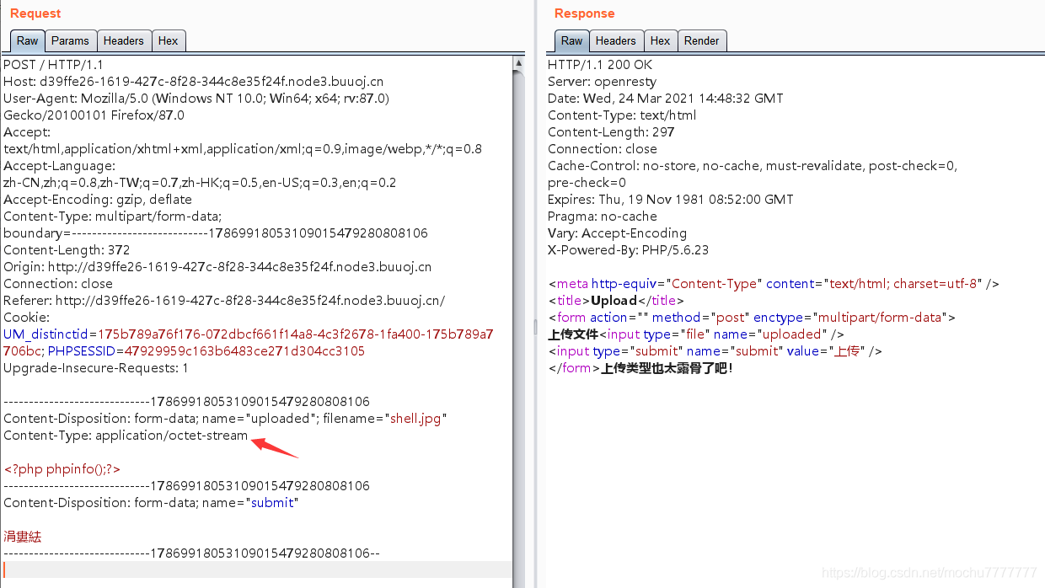1045x588 pixels.
Task: Switch to the Request Params tab
Action: 70,40
